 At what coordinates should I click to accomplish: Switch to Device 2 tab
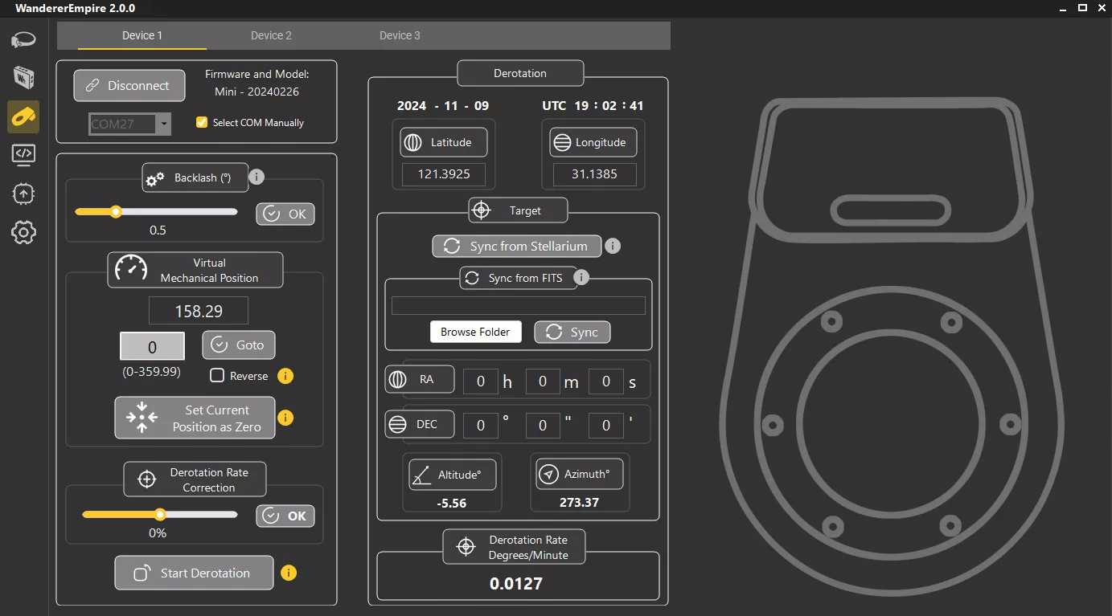point(271,35)
